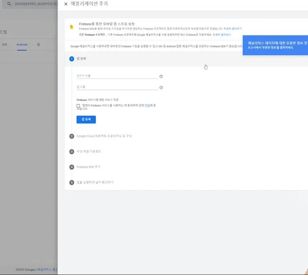Screen dimensions: 308x275
Task: Open the help icon next to 패키지 이름 field
Action: point(161,76)
